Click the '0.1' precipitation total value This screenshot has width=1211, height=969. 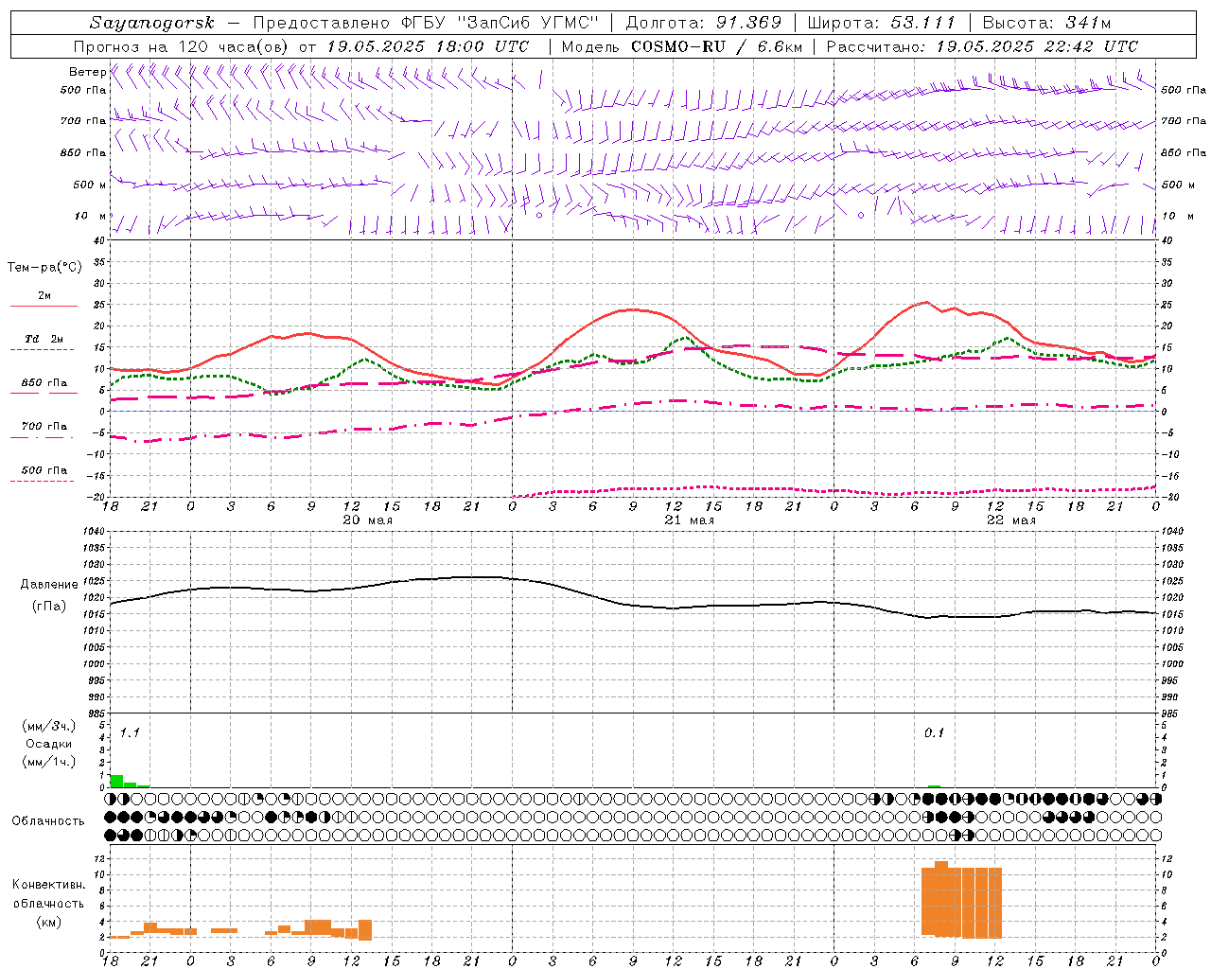[x=934, y=733]
